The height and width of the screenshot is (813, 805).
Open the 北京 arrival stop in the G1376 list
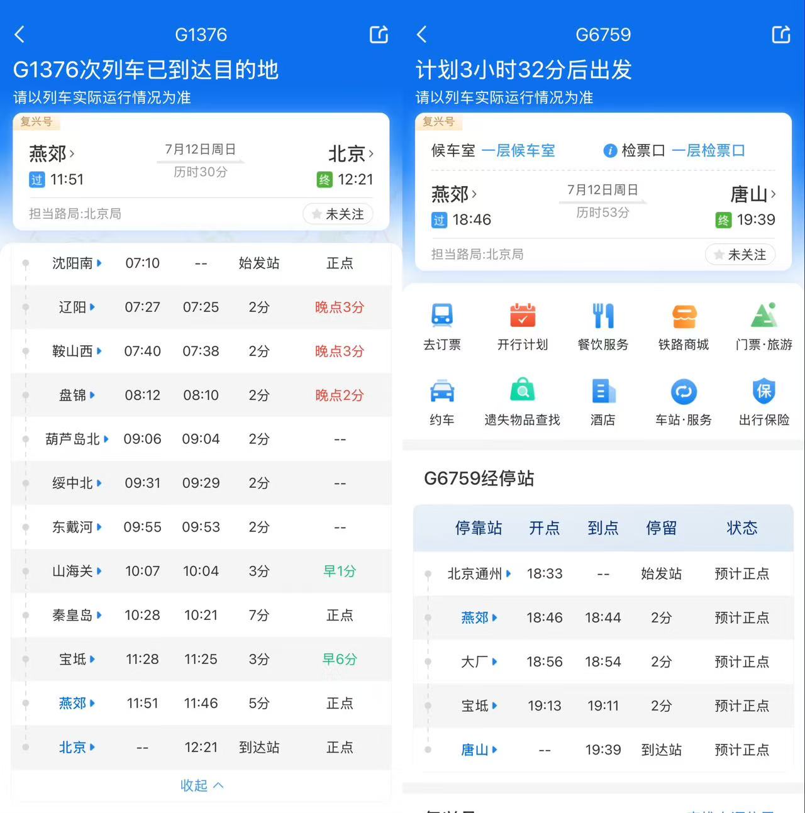[77, 747]
